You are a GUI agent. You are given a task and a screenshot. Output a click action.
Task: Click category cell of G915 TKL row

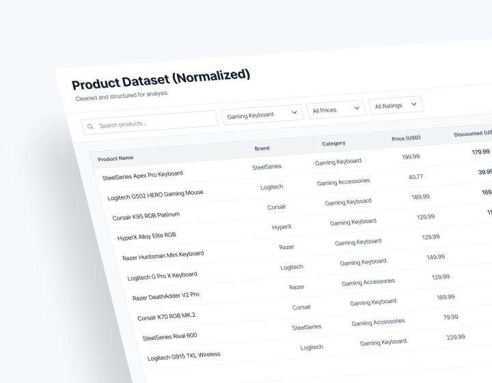tap(383, 342)
